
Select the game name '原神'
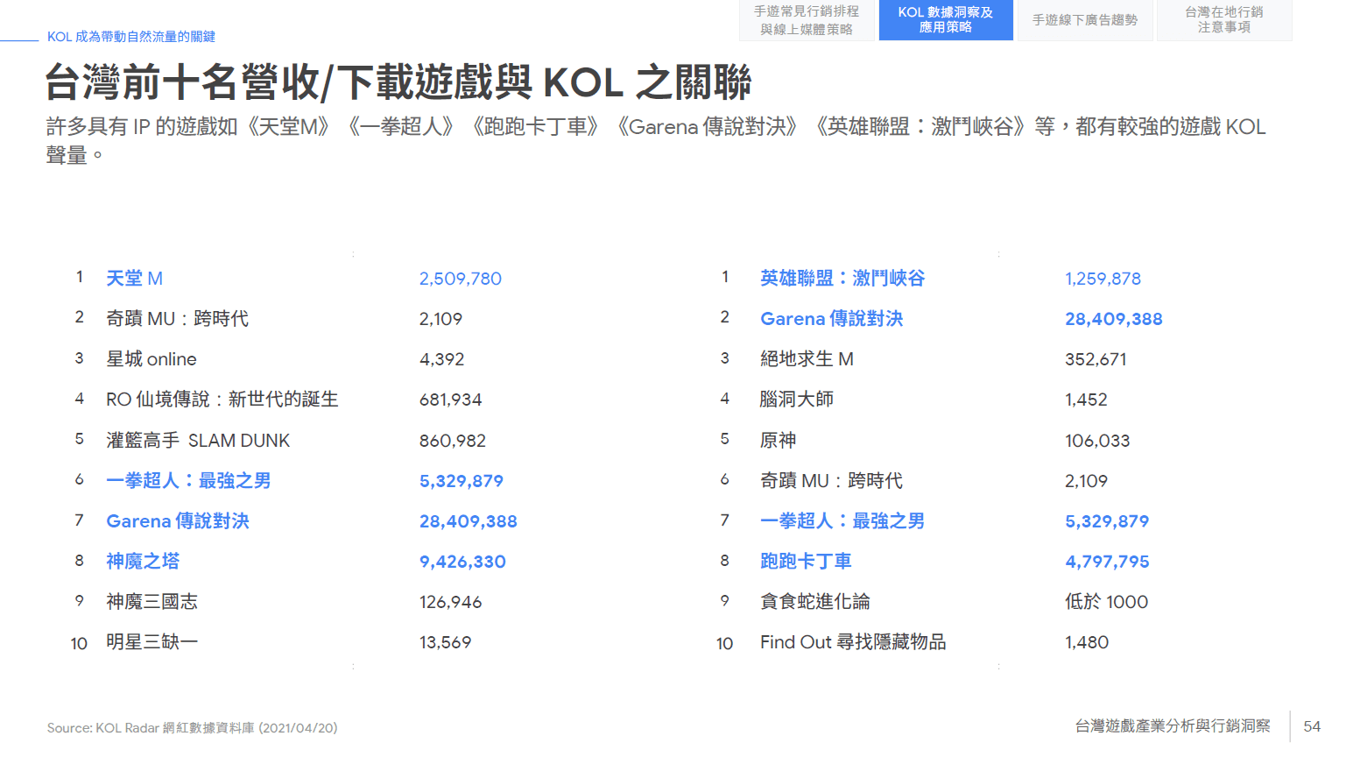click(x=779, y=441)
